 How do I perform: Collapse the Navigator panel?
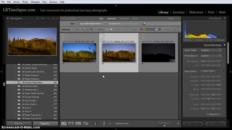(8, 18)
